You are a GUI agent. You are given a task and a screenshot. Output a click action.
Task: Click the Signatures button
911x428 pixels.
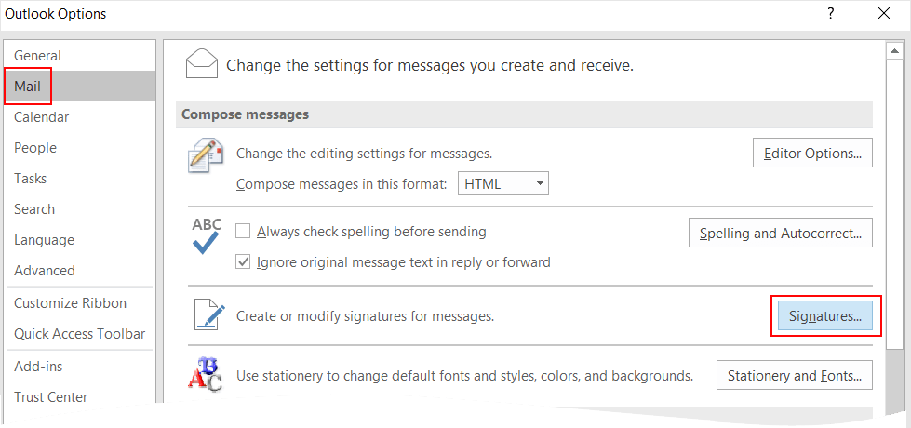(824, 316)
